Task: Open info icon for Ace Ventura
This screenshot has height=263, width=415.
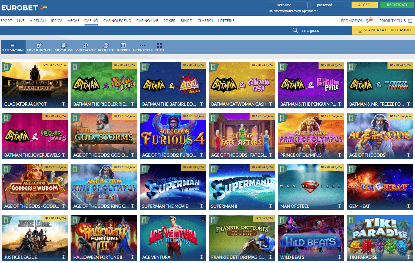Action: point(201,257)
